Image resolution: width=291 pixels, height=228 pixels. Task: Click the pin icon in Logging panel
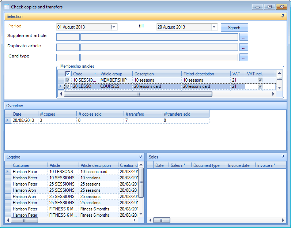141,156
